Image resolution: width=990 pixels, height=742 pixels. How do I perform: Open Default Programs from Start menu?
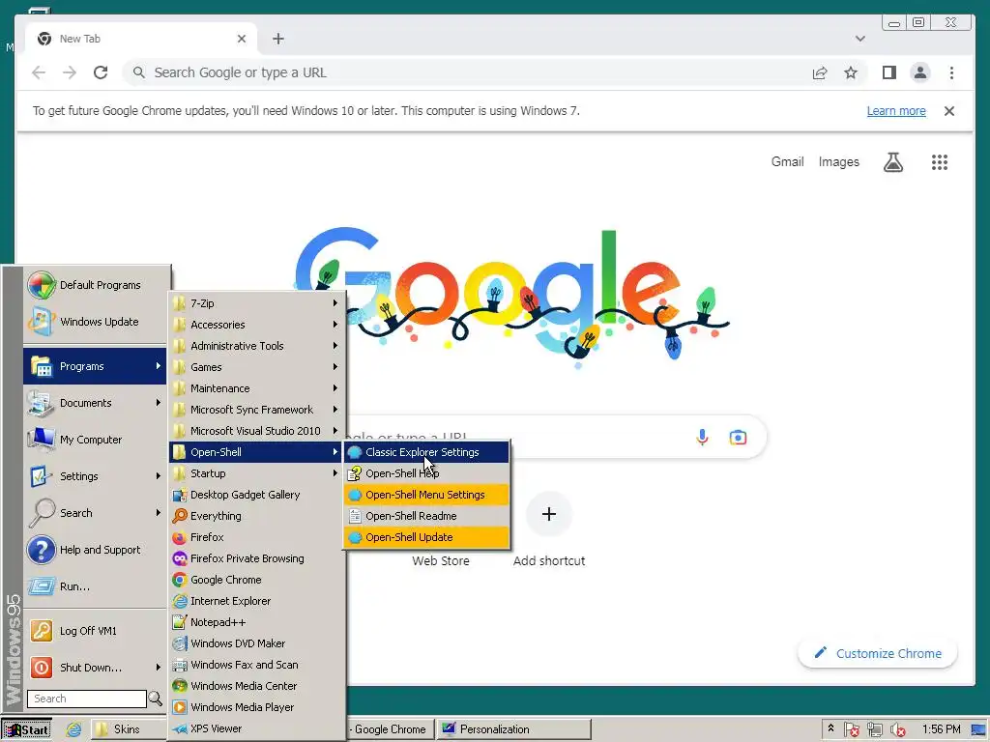(95, 285)
